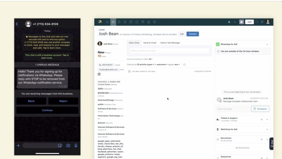Open the Tasks checkmark icon in navigation
This screenshot has width=282, height=159.
(137, 22)
